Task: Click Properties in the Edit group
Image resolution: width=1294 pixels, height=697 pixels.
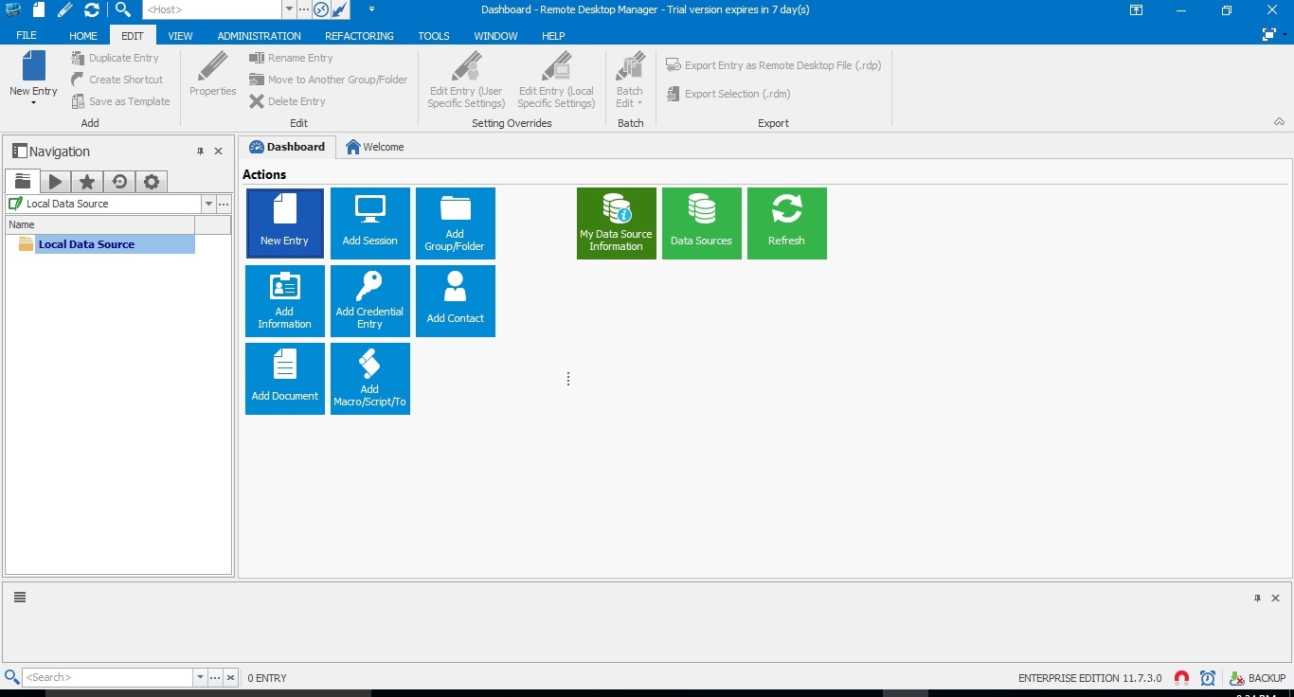Action: [213, 74]
